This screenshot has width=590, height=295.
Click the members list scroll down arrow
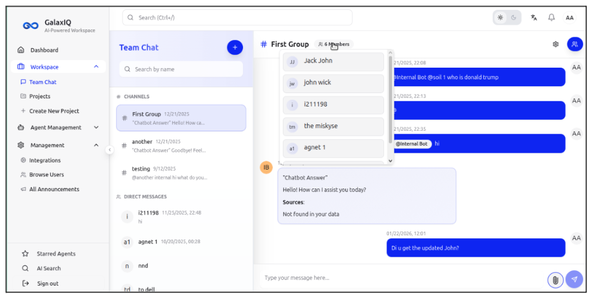pos(390,161)
